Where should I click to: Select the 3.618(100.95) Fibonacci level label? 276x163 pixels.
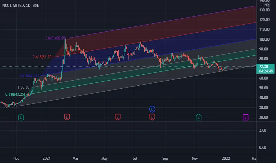pyautogui.click(x=55, y=38)
